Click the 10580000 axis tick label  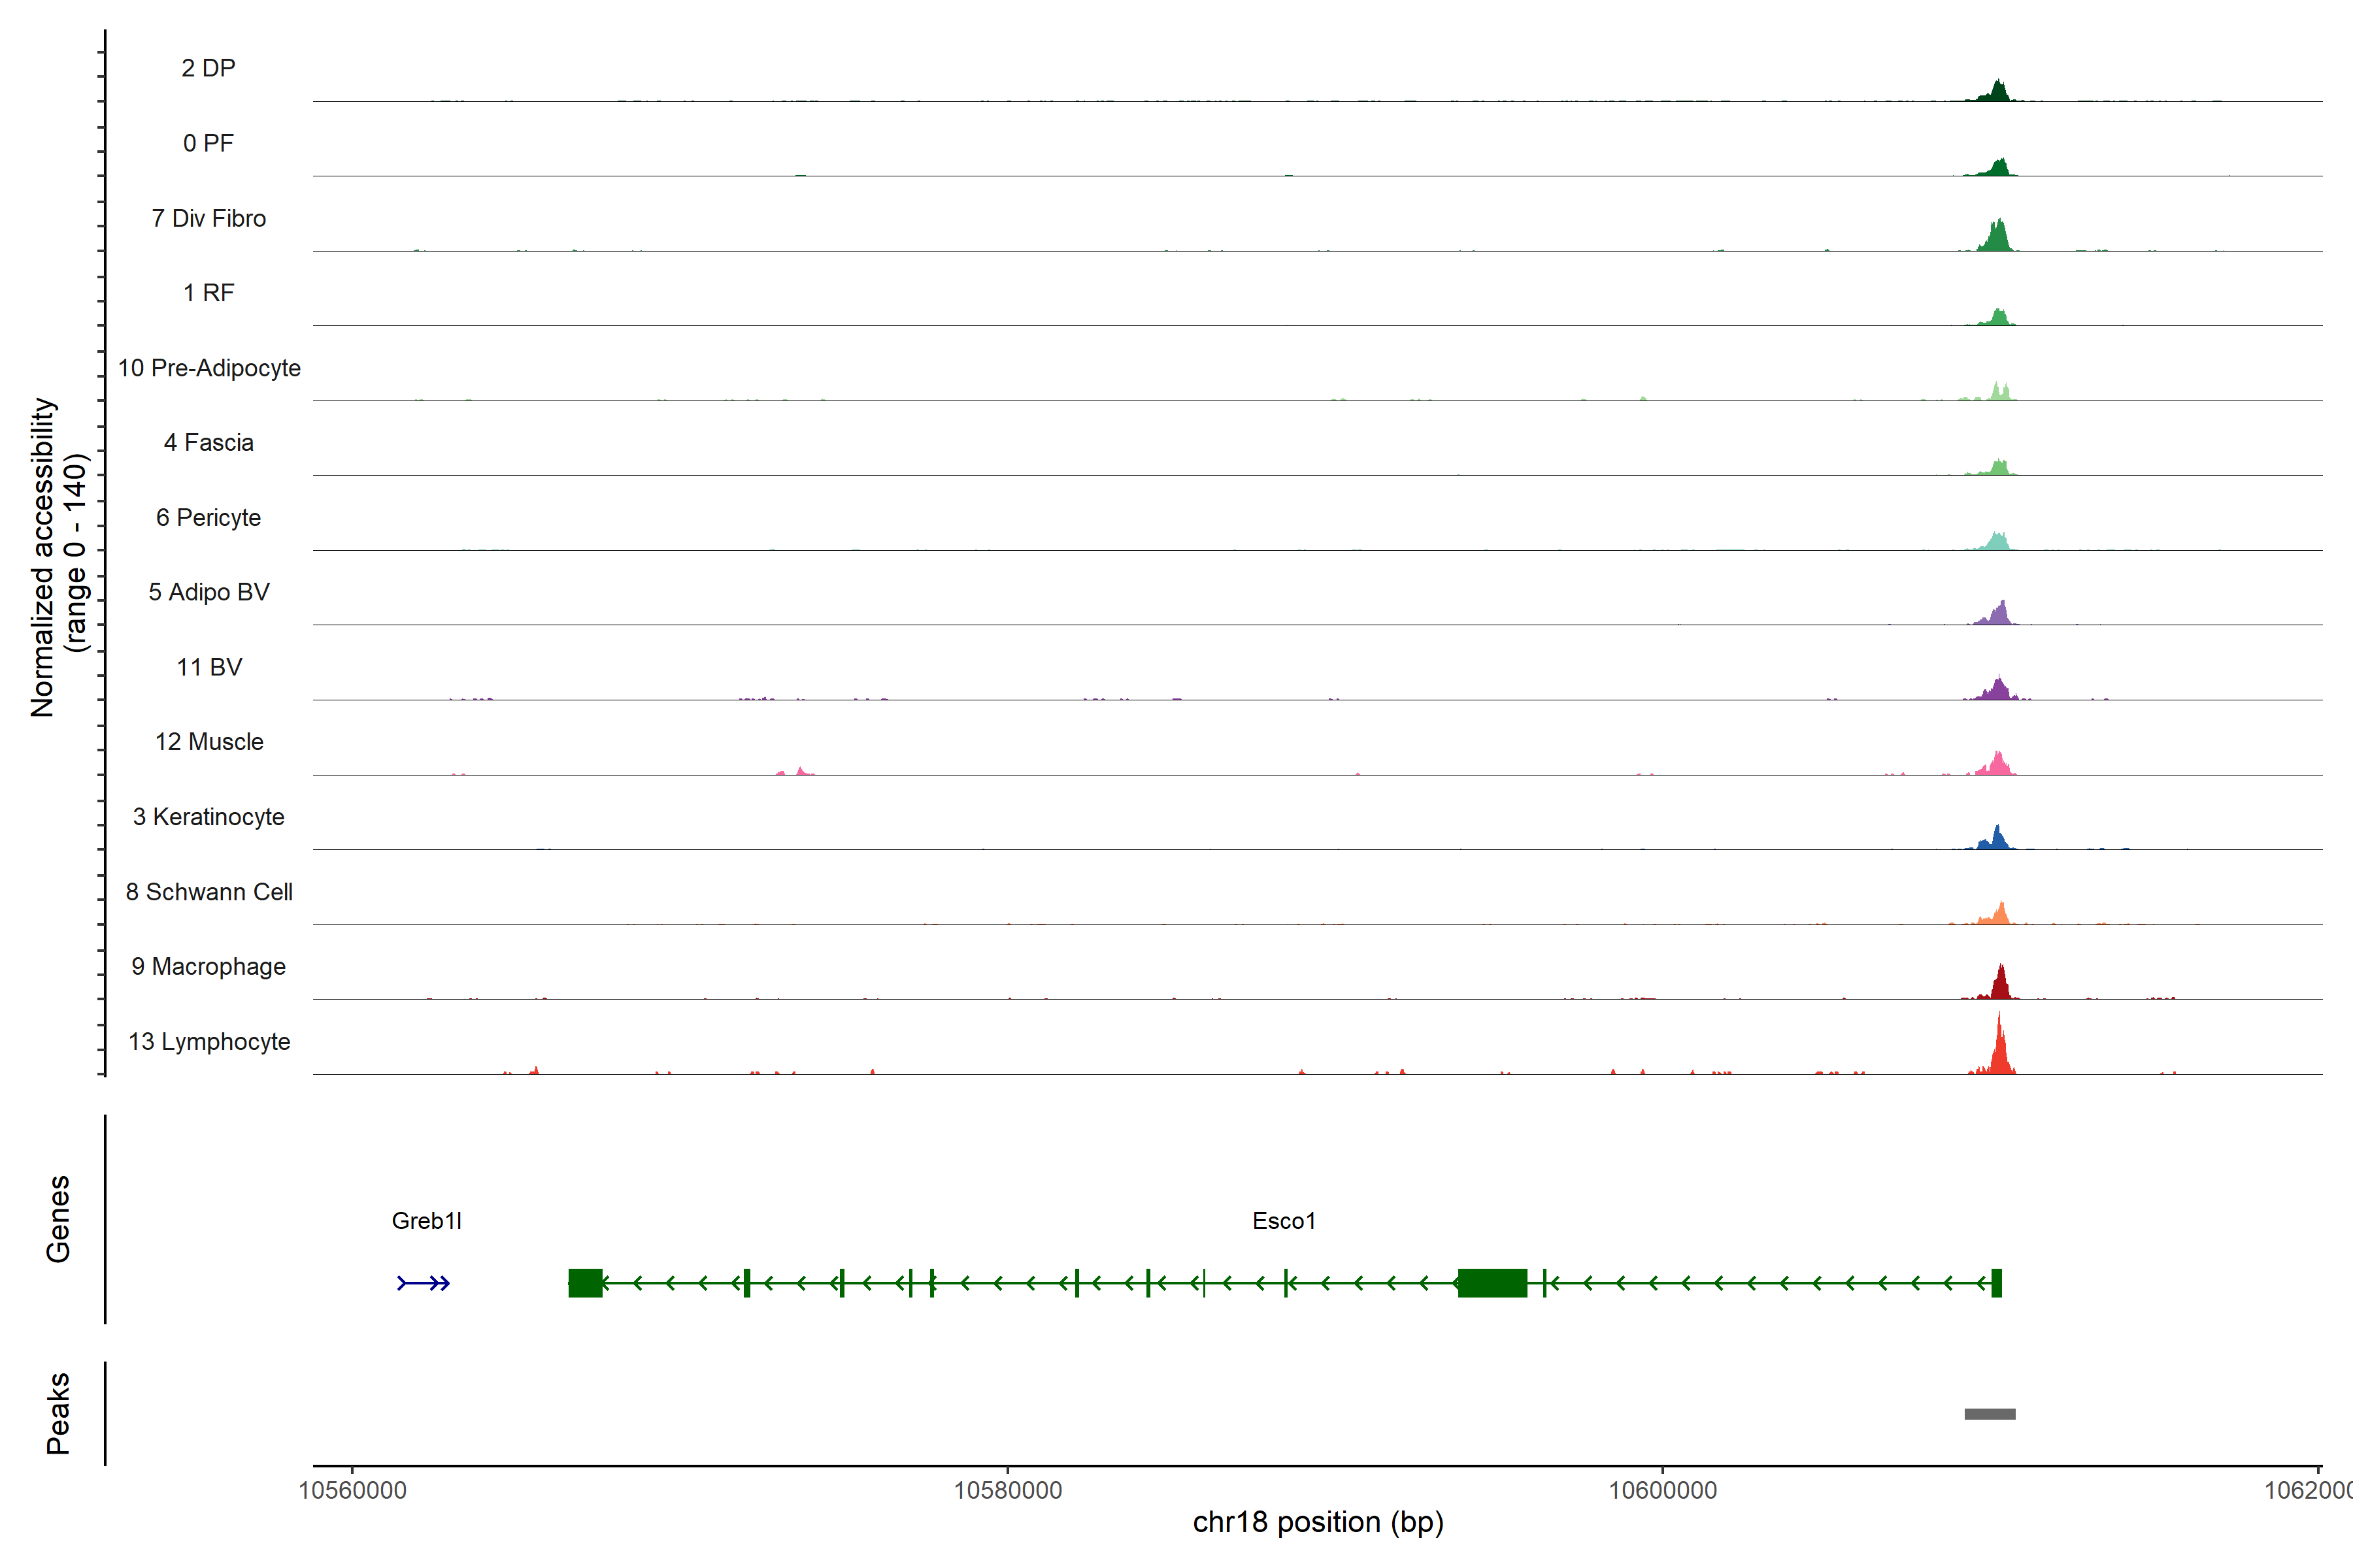[1007, 1490]
